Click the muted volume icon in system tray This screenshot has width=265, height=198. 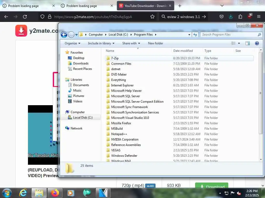click(239, 193)
